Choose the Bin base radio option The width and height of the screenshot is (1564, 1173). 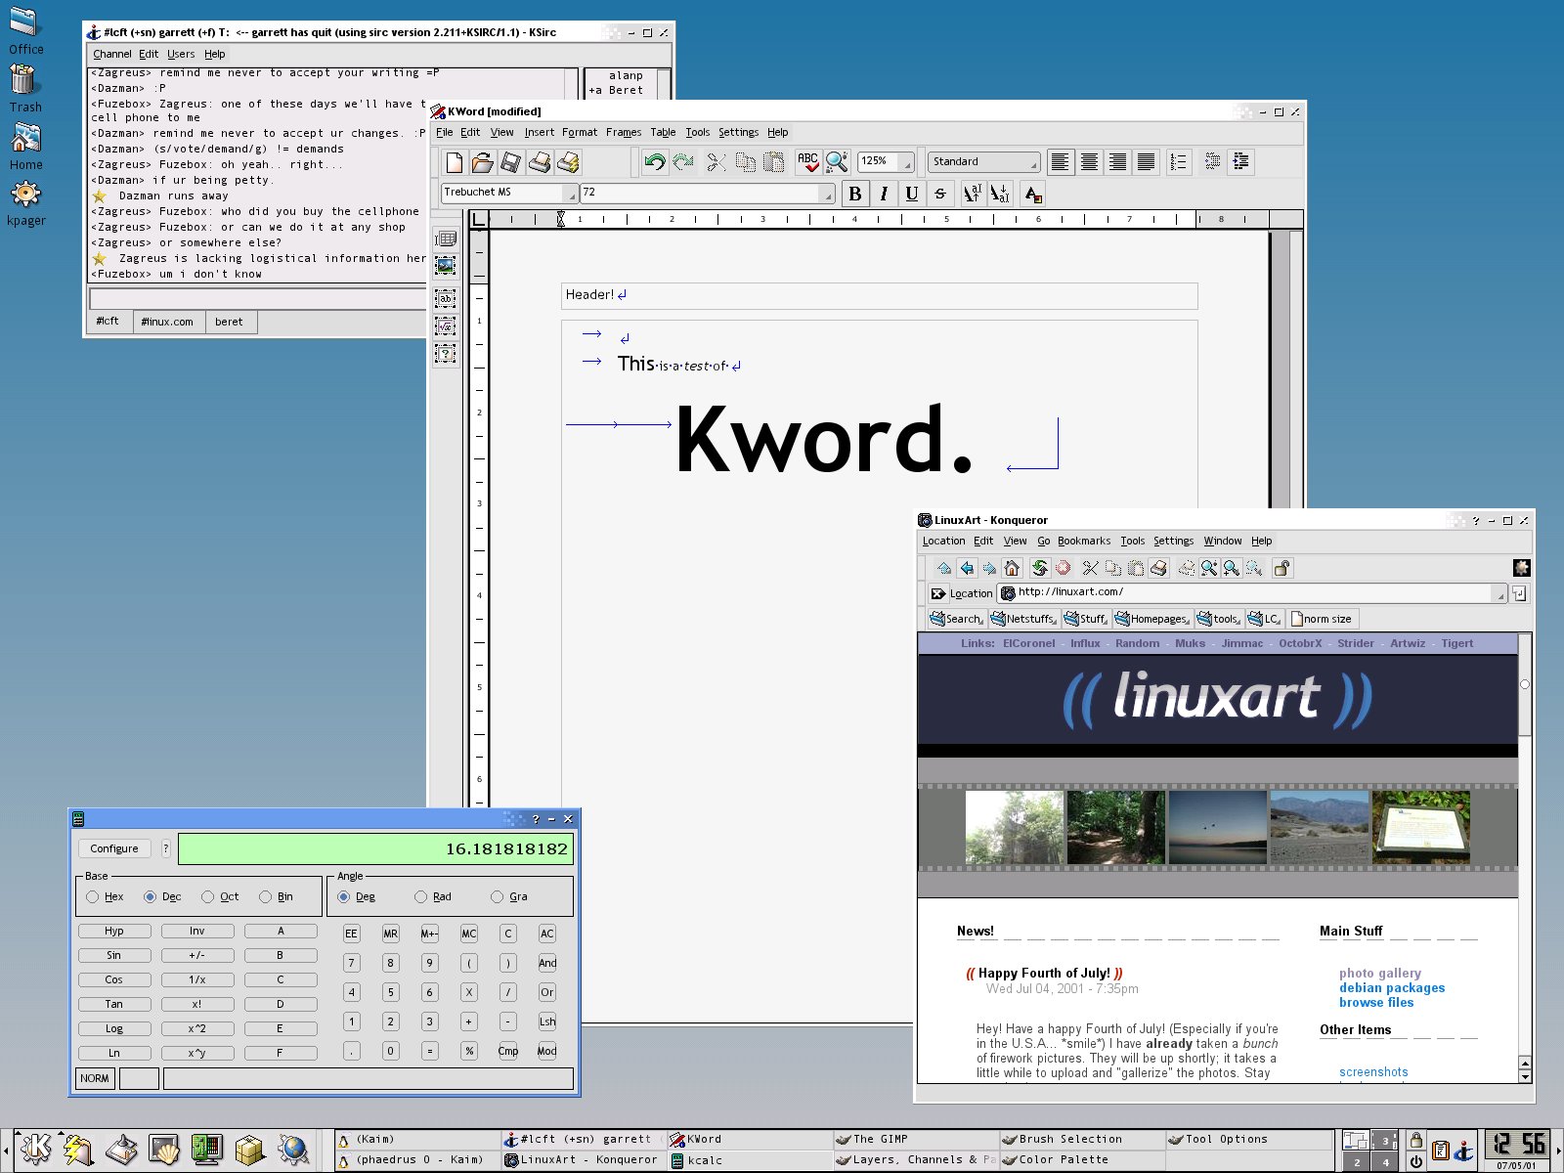pyautogui.click(x=266, y=896)
